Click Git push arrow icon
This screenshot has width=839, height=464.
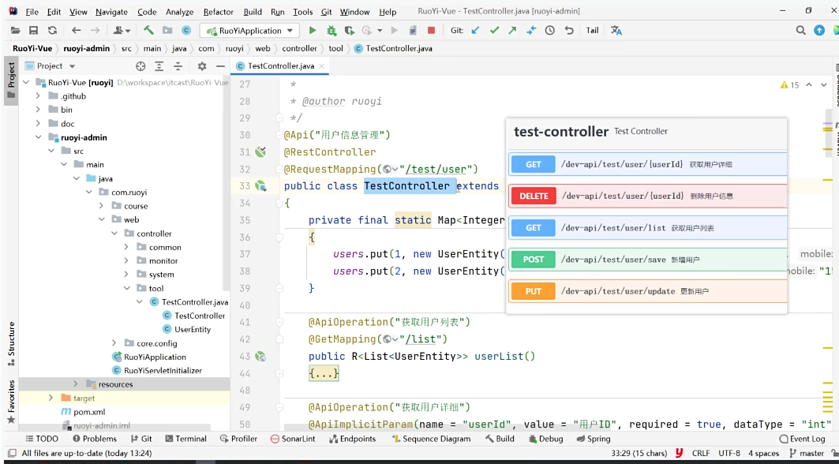tap(512, 31)
